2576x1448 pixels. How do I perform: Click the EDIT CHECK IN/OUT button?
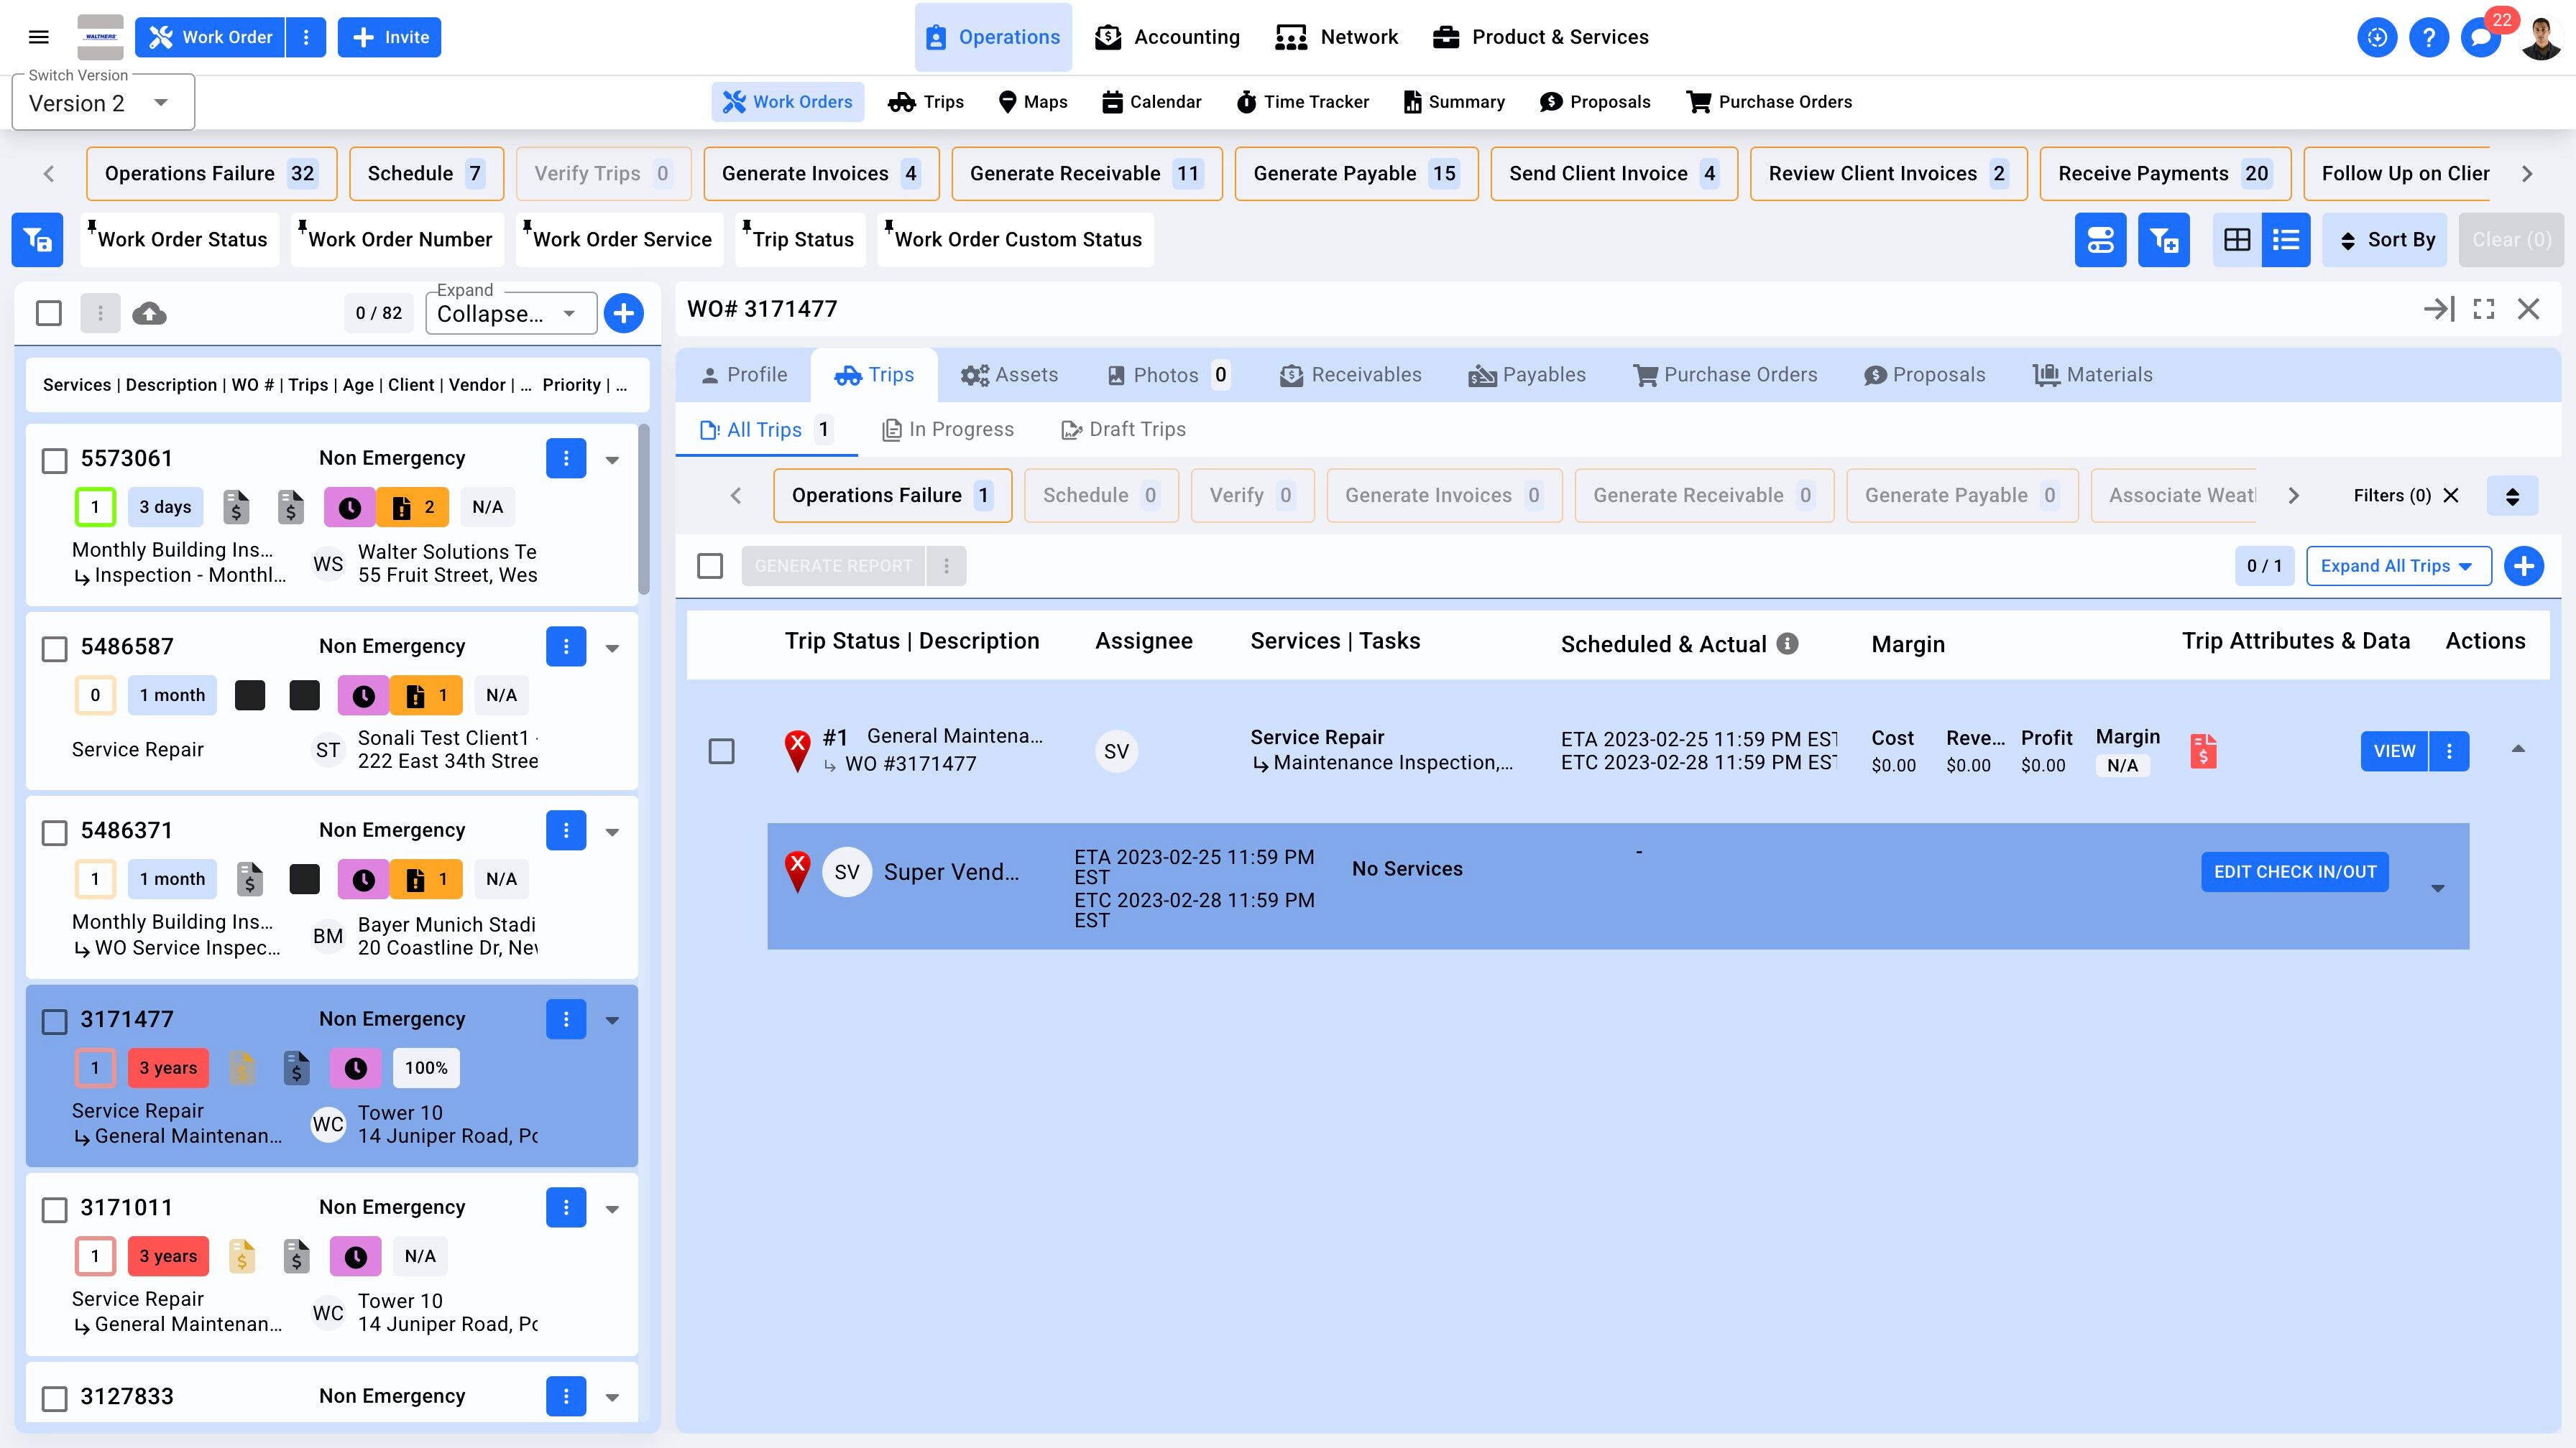pyautogui.click(x=2294, y=871)
